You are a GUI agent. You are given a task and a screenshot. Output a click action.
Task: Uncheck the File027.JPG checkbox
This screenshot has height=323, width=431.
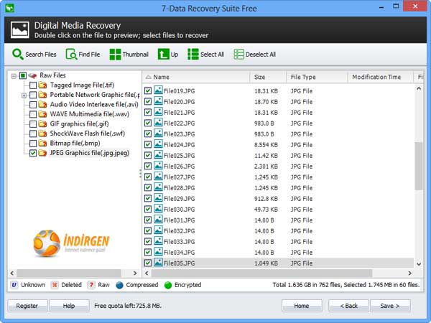pos(148,177)
